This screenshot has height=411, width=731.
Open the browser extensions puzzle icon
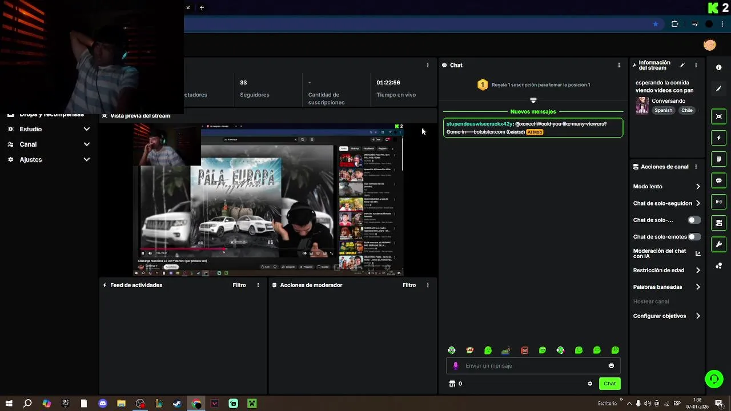pyautogui.click(x=674, y=24)
